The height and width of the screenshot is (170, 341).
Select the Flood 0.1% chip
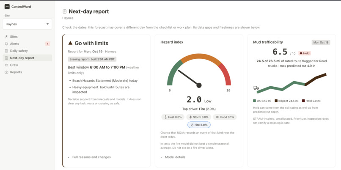[225, 117]
